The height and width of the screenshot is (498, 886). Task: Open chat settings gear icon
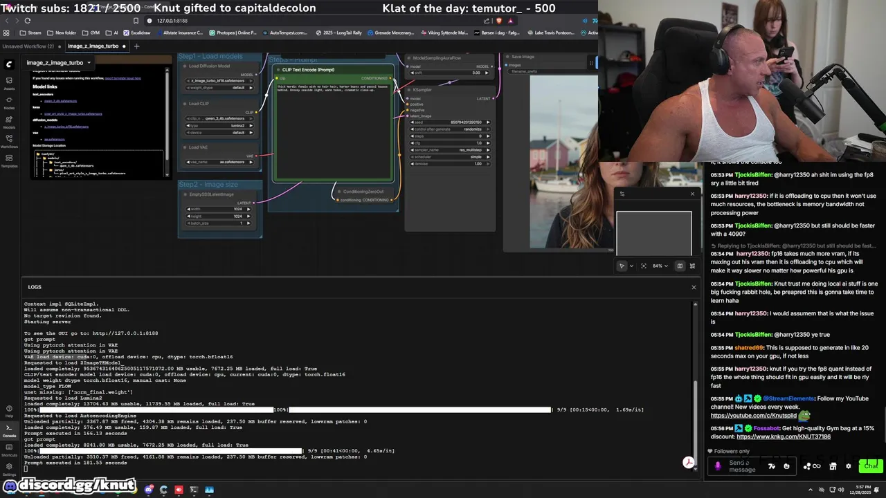click(x=849, y=466)
